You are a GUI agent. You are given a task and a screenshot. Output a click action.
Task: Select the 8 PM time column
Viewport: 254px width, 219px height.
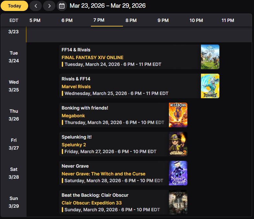[131, 20]
